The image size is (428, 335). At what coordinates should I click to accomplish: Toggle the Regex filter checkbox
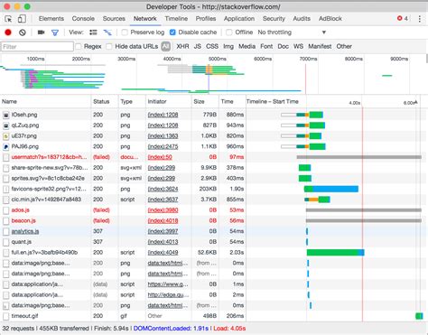79,46
